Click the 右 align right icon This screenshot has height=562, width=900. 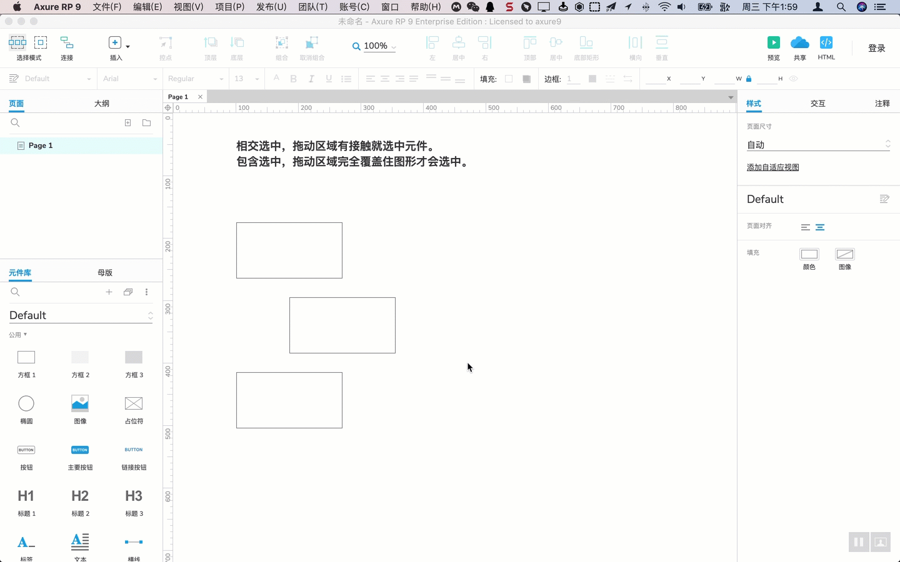coord(484,42)
